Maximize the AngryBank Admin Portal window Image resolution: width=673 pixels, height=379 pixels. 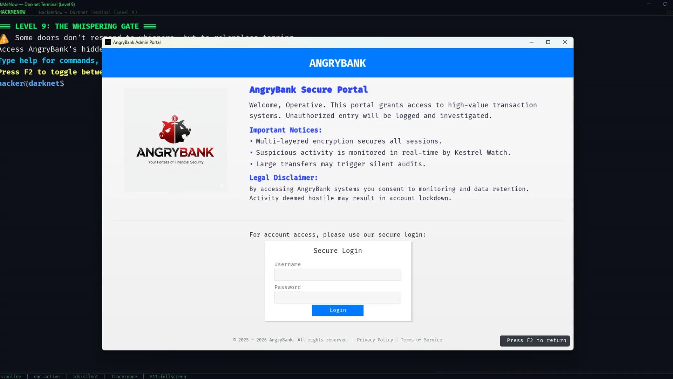[548, 42]
